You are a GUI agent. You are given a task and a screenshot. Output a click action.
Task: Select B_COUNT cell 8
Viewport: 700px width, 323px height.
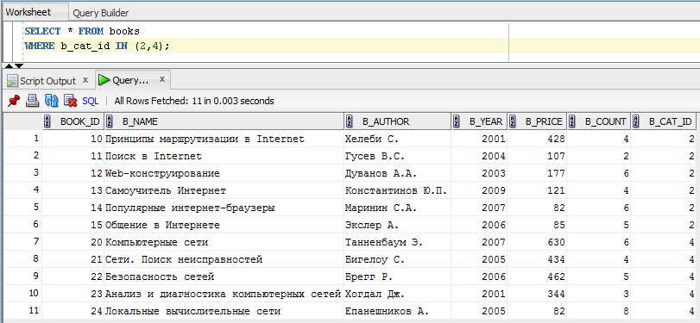(x=599, y=311)
